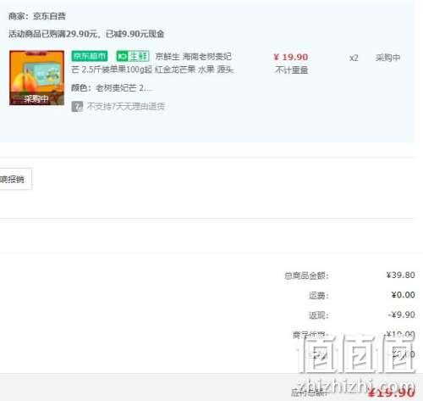
Task: Click the 不计重量 weight note
Action: [292, 70]
